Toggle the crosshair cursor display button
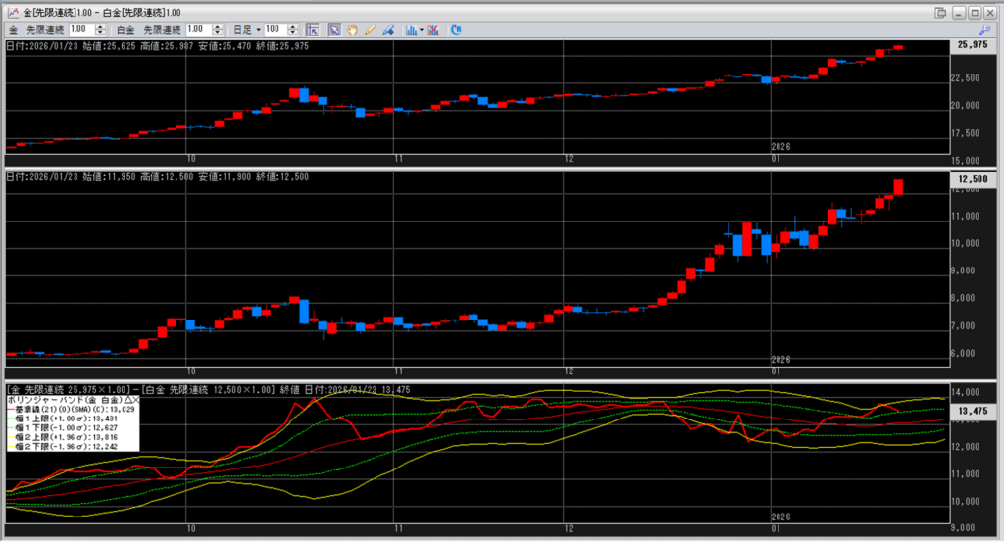The image size is (1004, 542). pos(313,29)
